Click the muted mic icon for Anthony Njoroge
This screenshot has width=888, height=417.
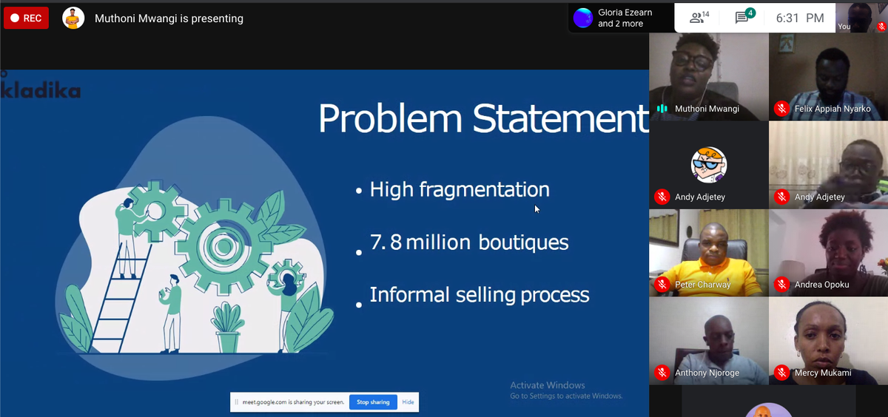pyautogui.click(x=662, y=373)
